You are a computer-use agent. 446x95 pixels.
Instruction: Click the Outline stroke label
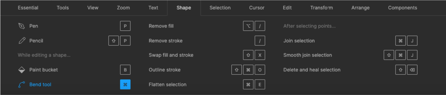[x=165, y=70]
